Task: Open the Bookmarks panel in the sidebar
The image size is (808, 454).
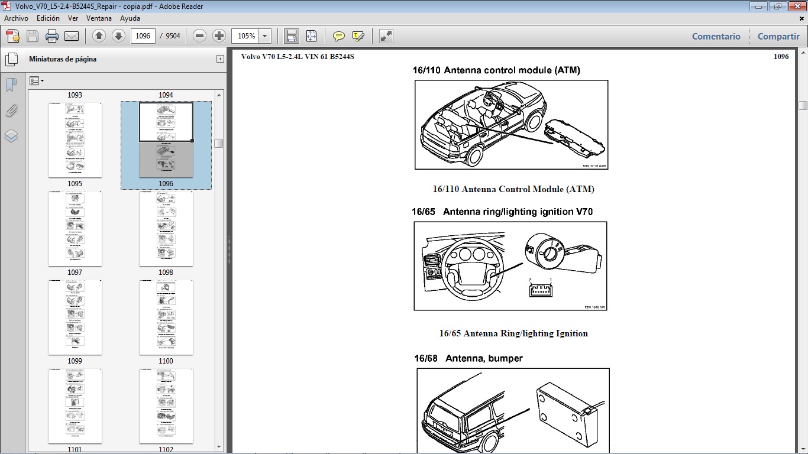Action: (11, 85)
